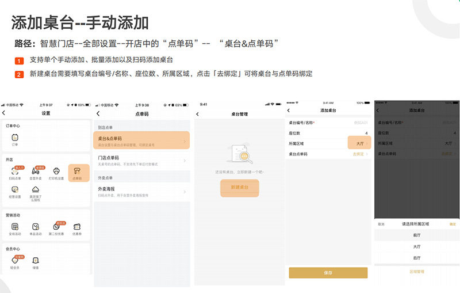460x293 pixels.
Task: Click the 座位数 value 4
Action: (366, 134)
